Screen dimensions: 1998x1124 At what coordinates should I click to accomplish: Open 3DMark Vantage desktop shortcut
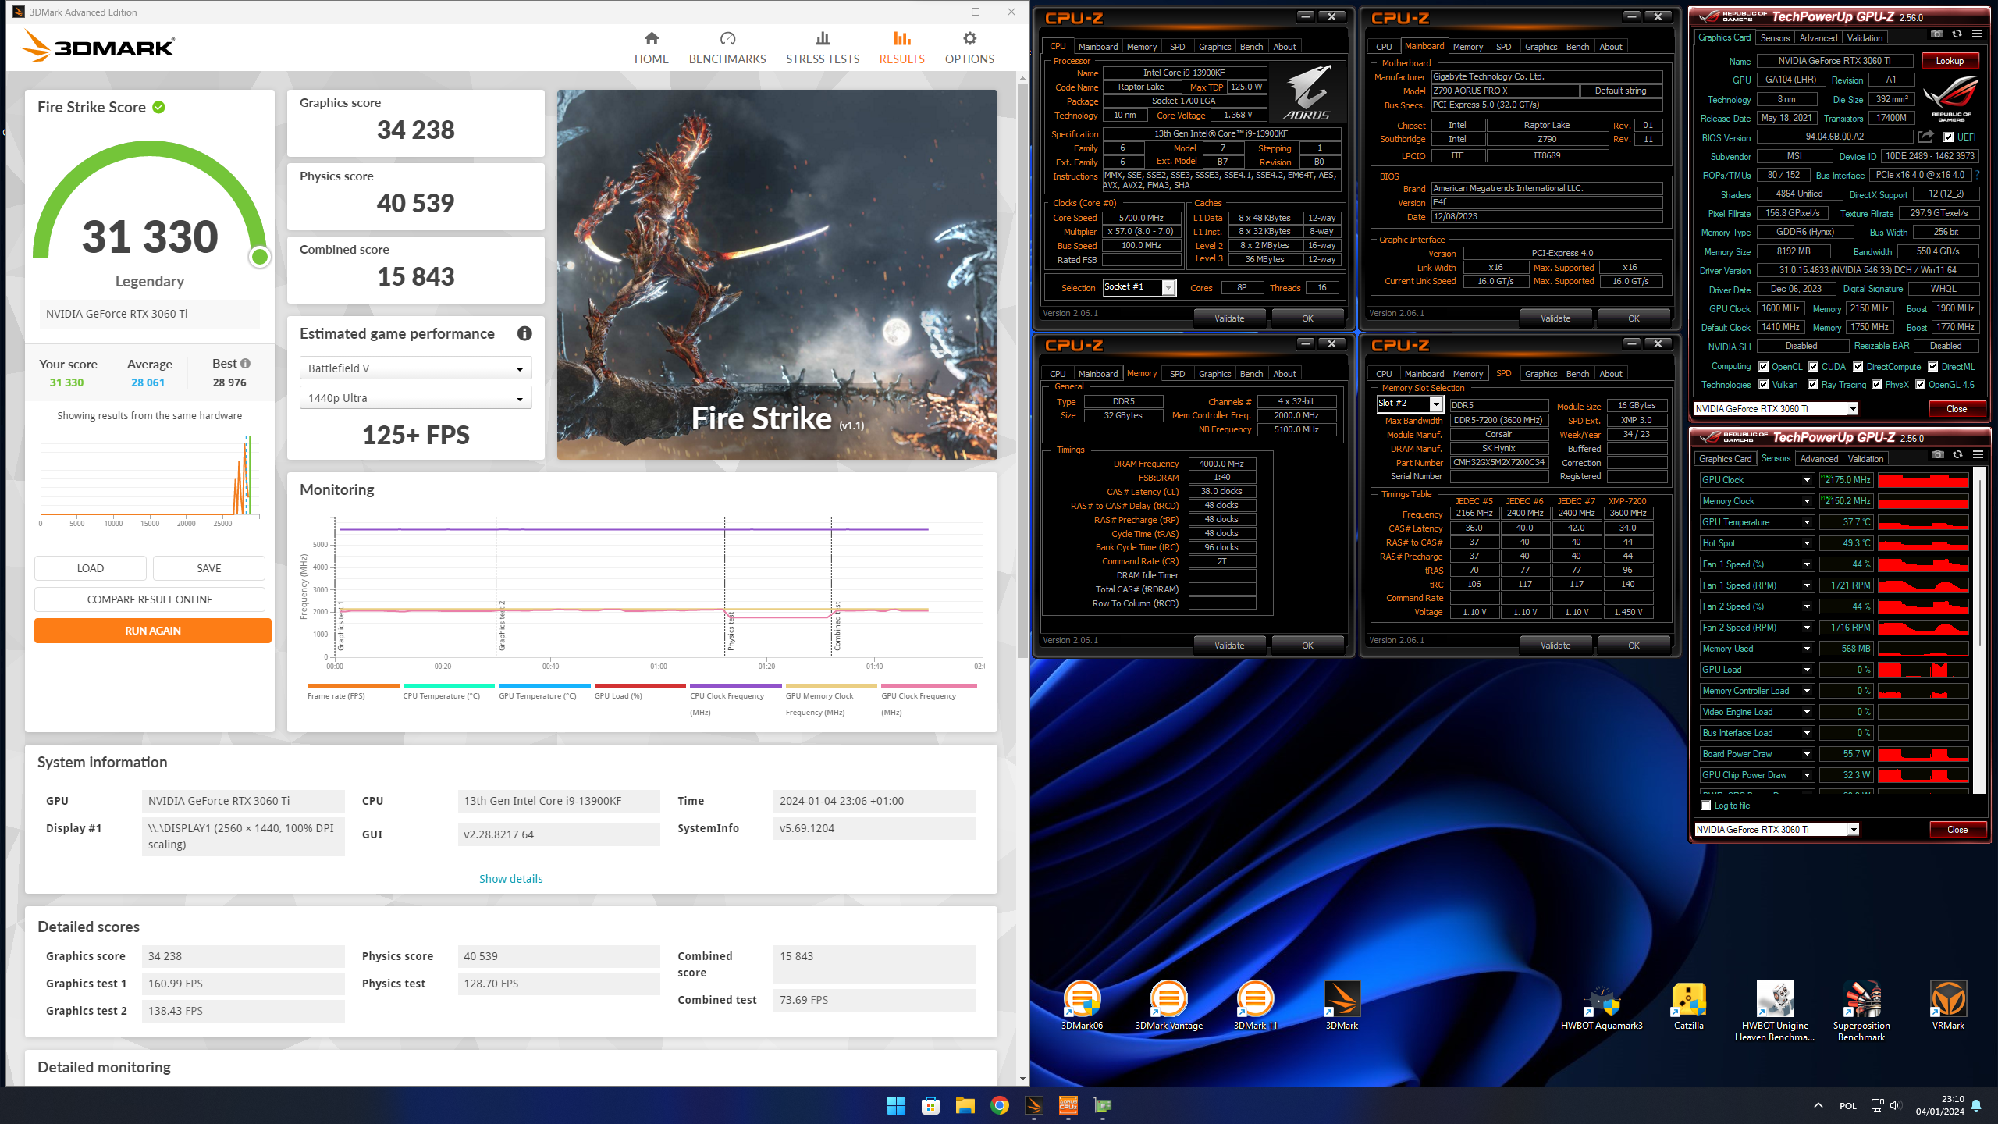[1168, 1005]
